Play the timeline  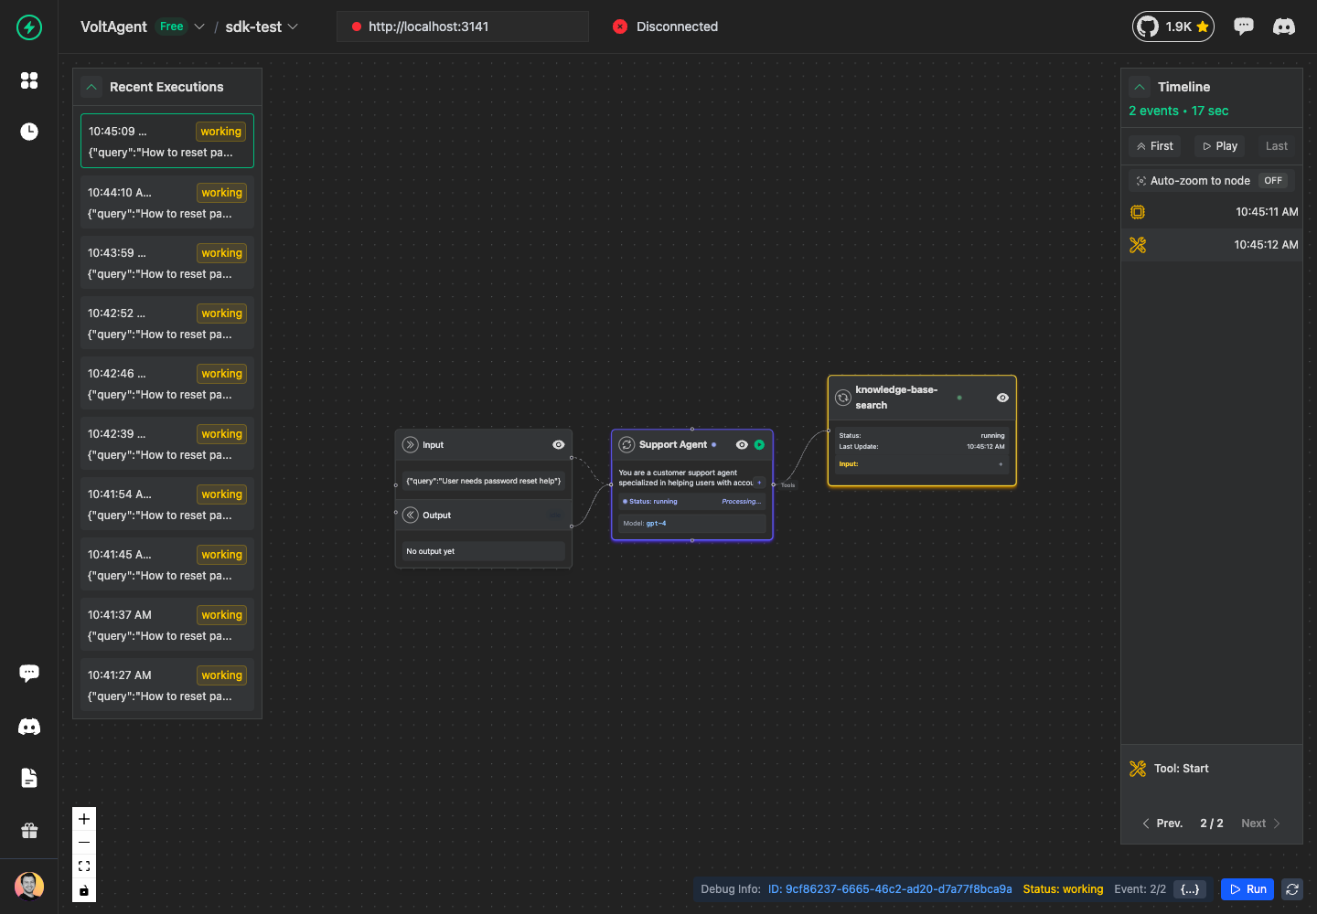[1220, 146]
